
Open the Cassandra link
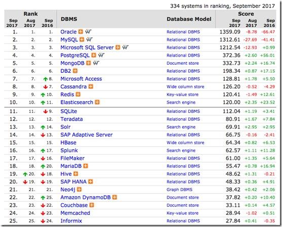(73, 86)
